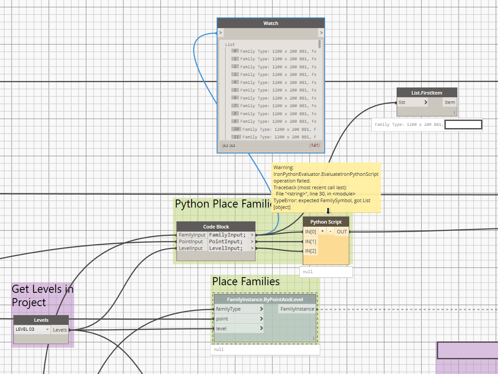This screenshot has width=498, height=374.
Task: Click the right output arrow on the Watch node
Action: (x=321, y=32)
